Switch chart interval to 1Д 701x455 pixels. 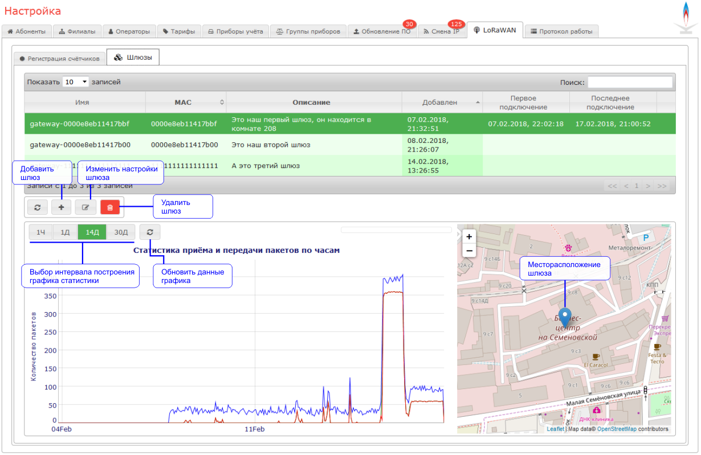(x=66, y=232)
